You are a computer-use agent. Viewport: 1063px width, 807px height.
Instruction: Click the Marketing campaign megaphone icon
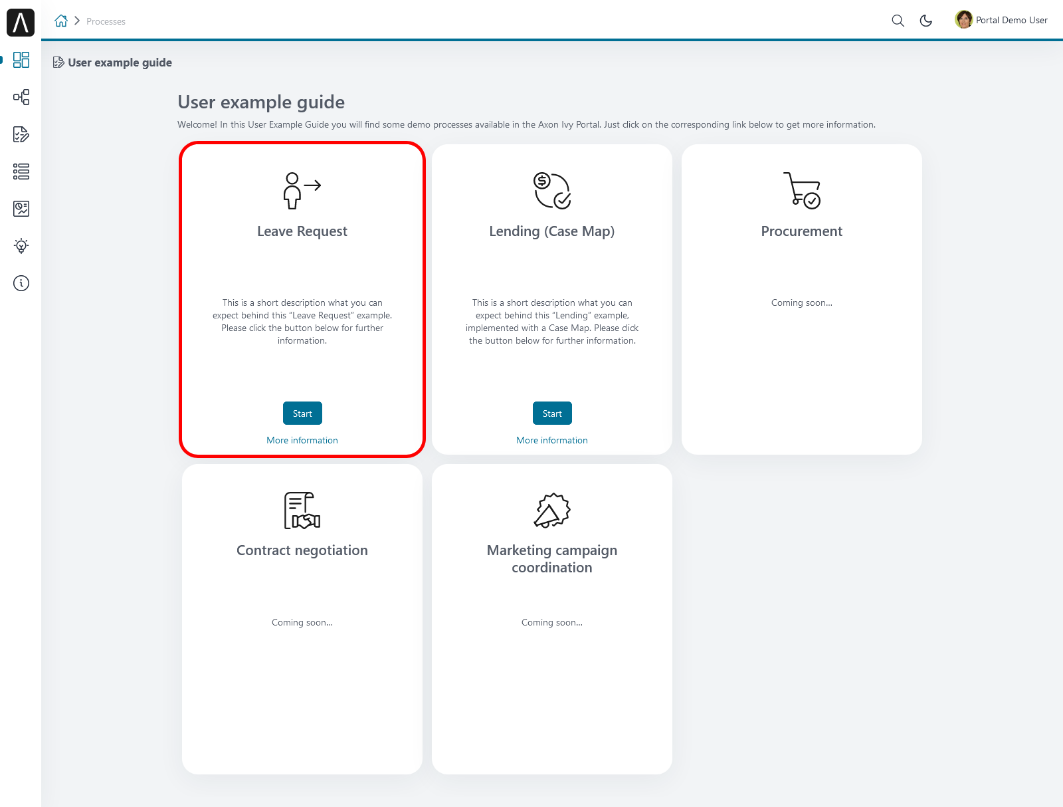click(x=552, y=511)
